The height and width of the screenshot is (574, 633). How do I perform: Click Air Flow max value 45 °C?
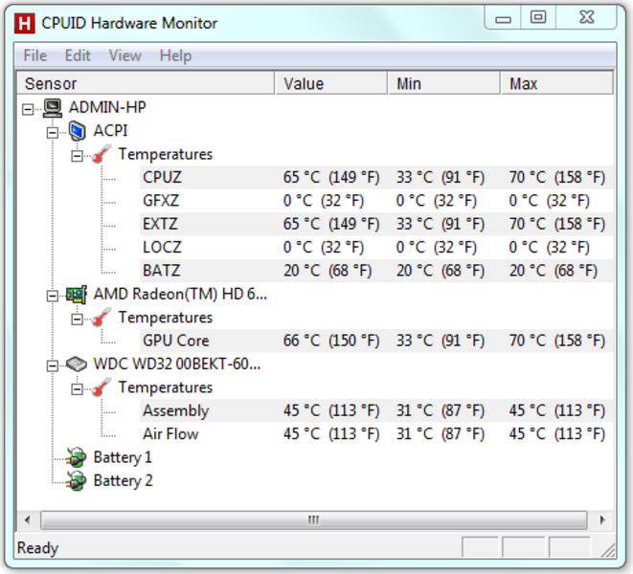pos(557,434)
